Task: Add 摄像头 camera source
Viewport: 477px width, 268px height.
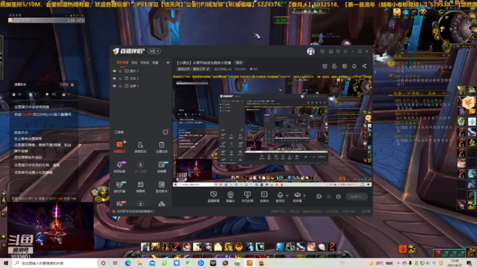Action: pyautogui.click(x=231, y=197)
